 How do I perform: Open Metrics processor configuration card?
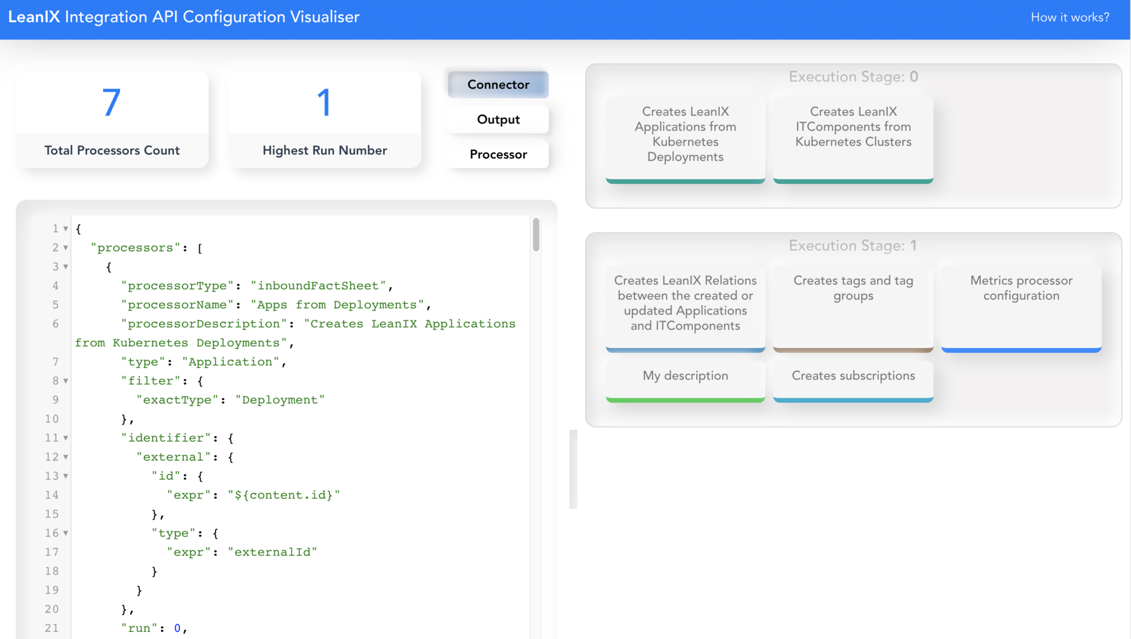1021,309
